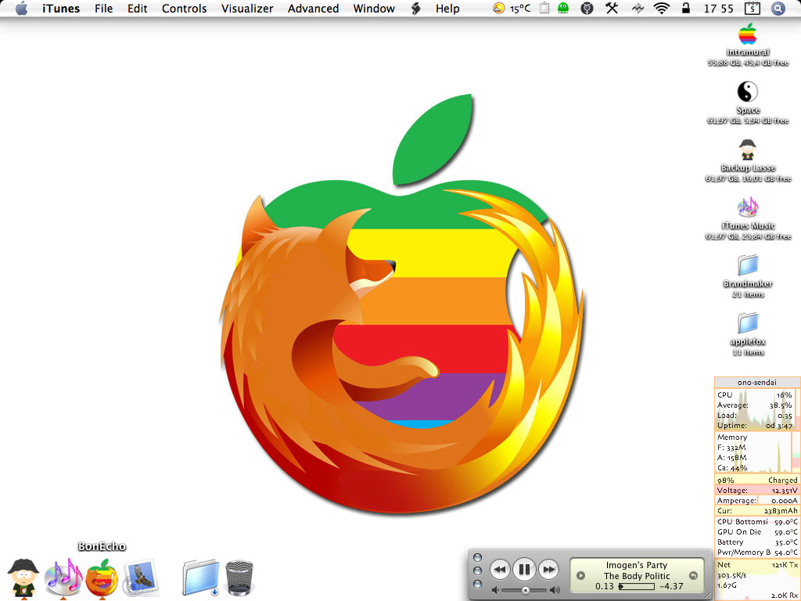
Task: Click the round dark menu bar icon
Action: 587,8
